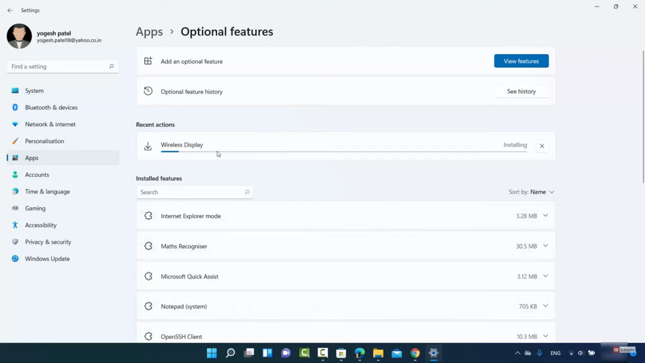Open Accessibility settings
The height and width of the screenshot is (363, 645).
(x=63, y=225)
